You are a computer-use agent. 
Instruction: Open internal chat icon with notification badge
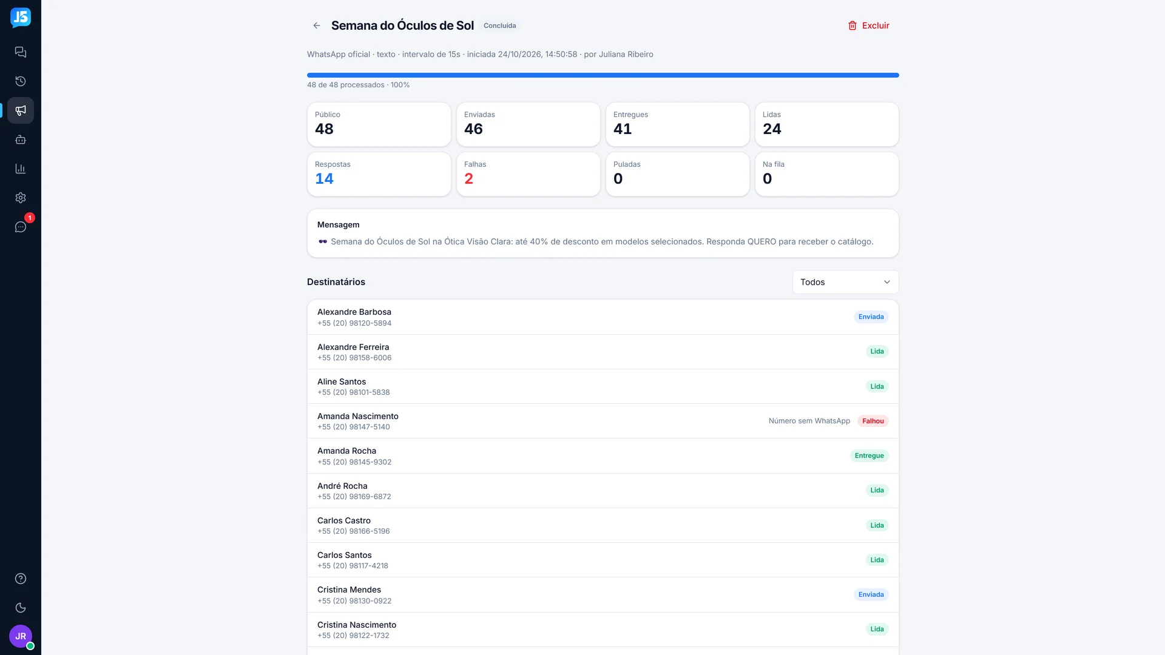(21, 227)
